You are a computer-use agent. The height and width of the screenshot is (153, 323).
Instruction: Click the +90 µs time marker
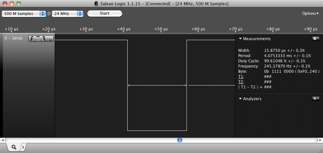coord(311,29)
